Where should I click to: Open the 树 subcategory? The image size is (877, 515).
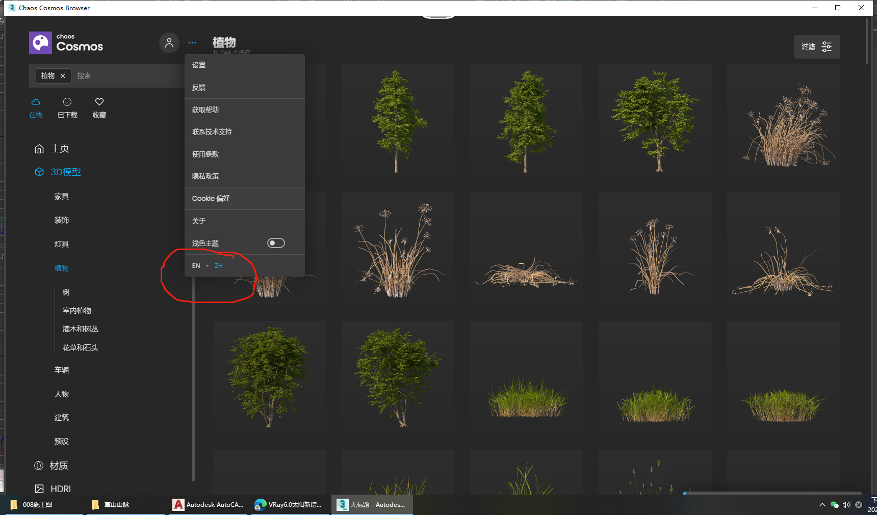pos(66,292)
